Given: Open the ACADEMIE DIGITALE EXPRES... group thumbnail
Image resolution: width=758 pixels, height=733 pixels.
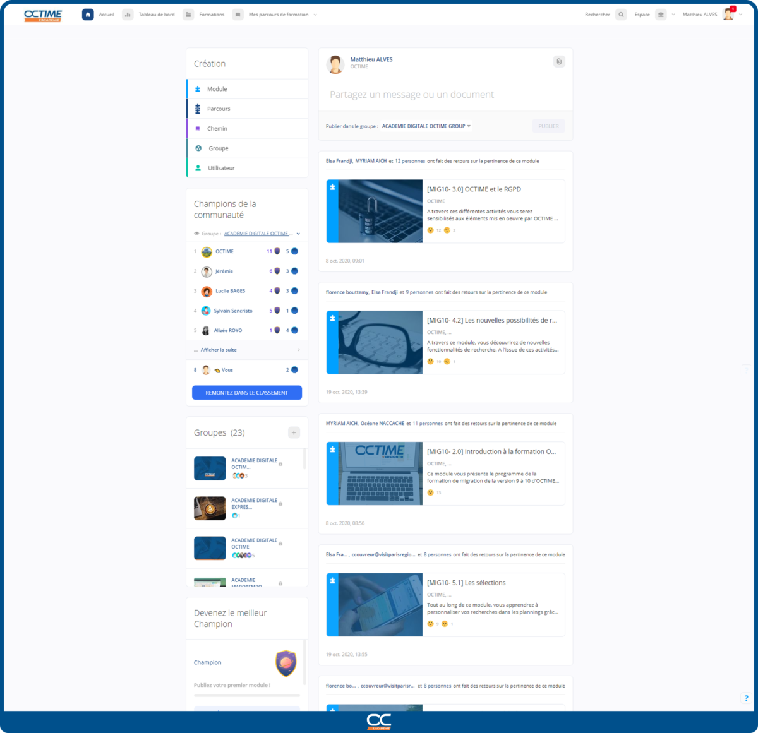Looking at the screenshot, I should click(210, 508).
